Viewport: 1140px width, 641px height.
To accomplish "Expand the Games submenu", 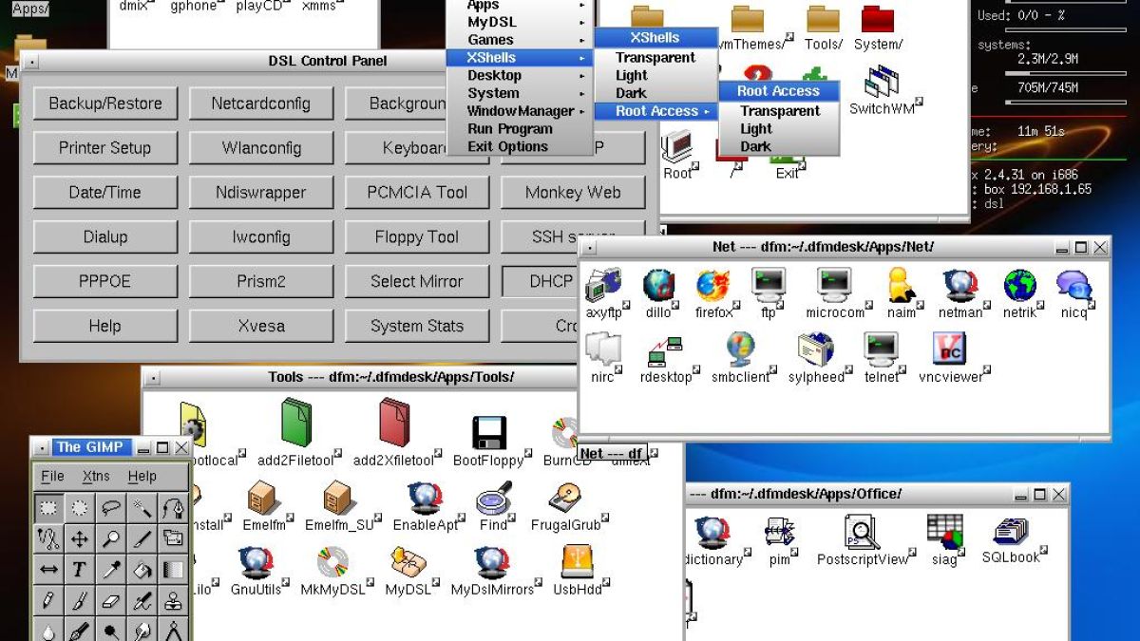I will coord(521,40).
